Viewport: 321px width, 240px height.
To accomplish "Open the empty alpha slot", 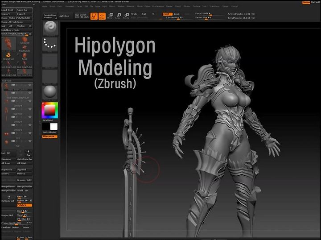I will [x=50, y=60].
